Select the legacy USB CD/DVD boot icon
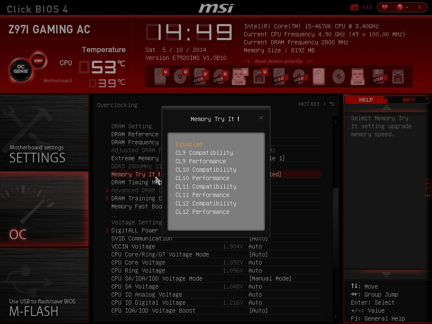The width and height of the screenshot is (432, 324). [x=299, y=76]
